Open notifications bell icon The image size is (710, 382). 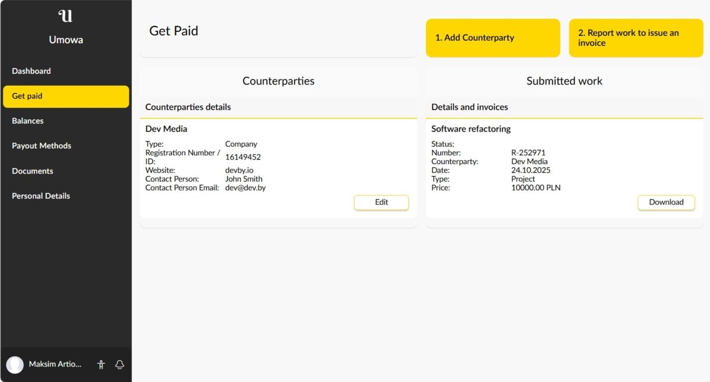(x=120, y=364)
